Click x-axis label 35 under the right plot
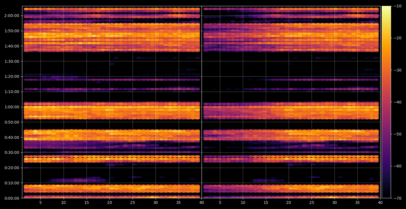 358,202
